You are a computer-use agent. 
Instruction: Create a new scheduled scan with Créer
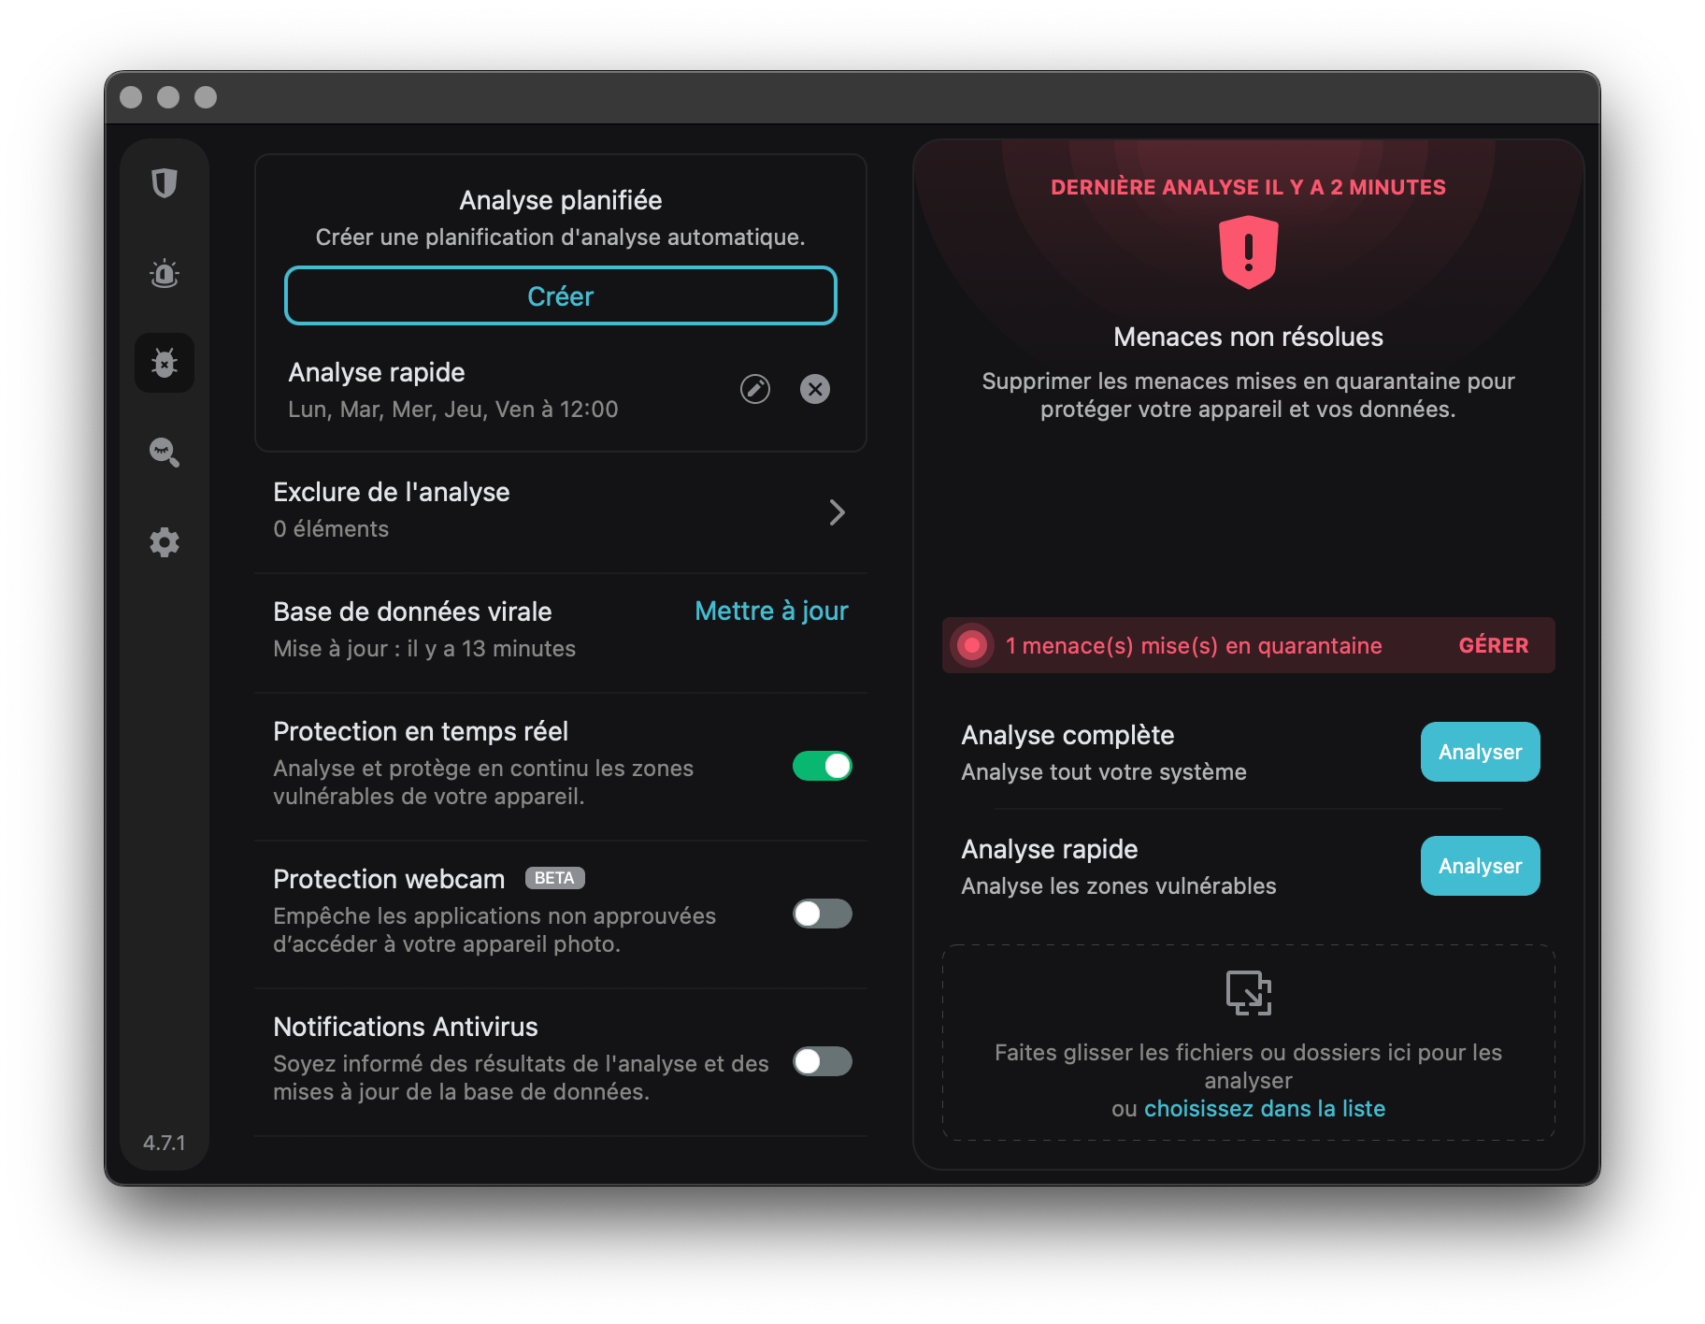click(561, 296)
